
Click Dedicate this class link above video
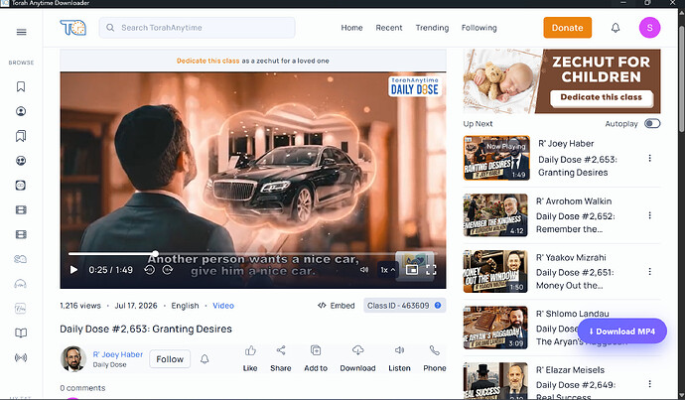pos(207,61)
